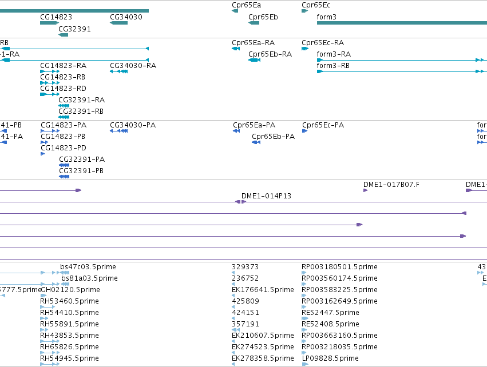Click the CG32391 gene label

[74, 29]
